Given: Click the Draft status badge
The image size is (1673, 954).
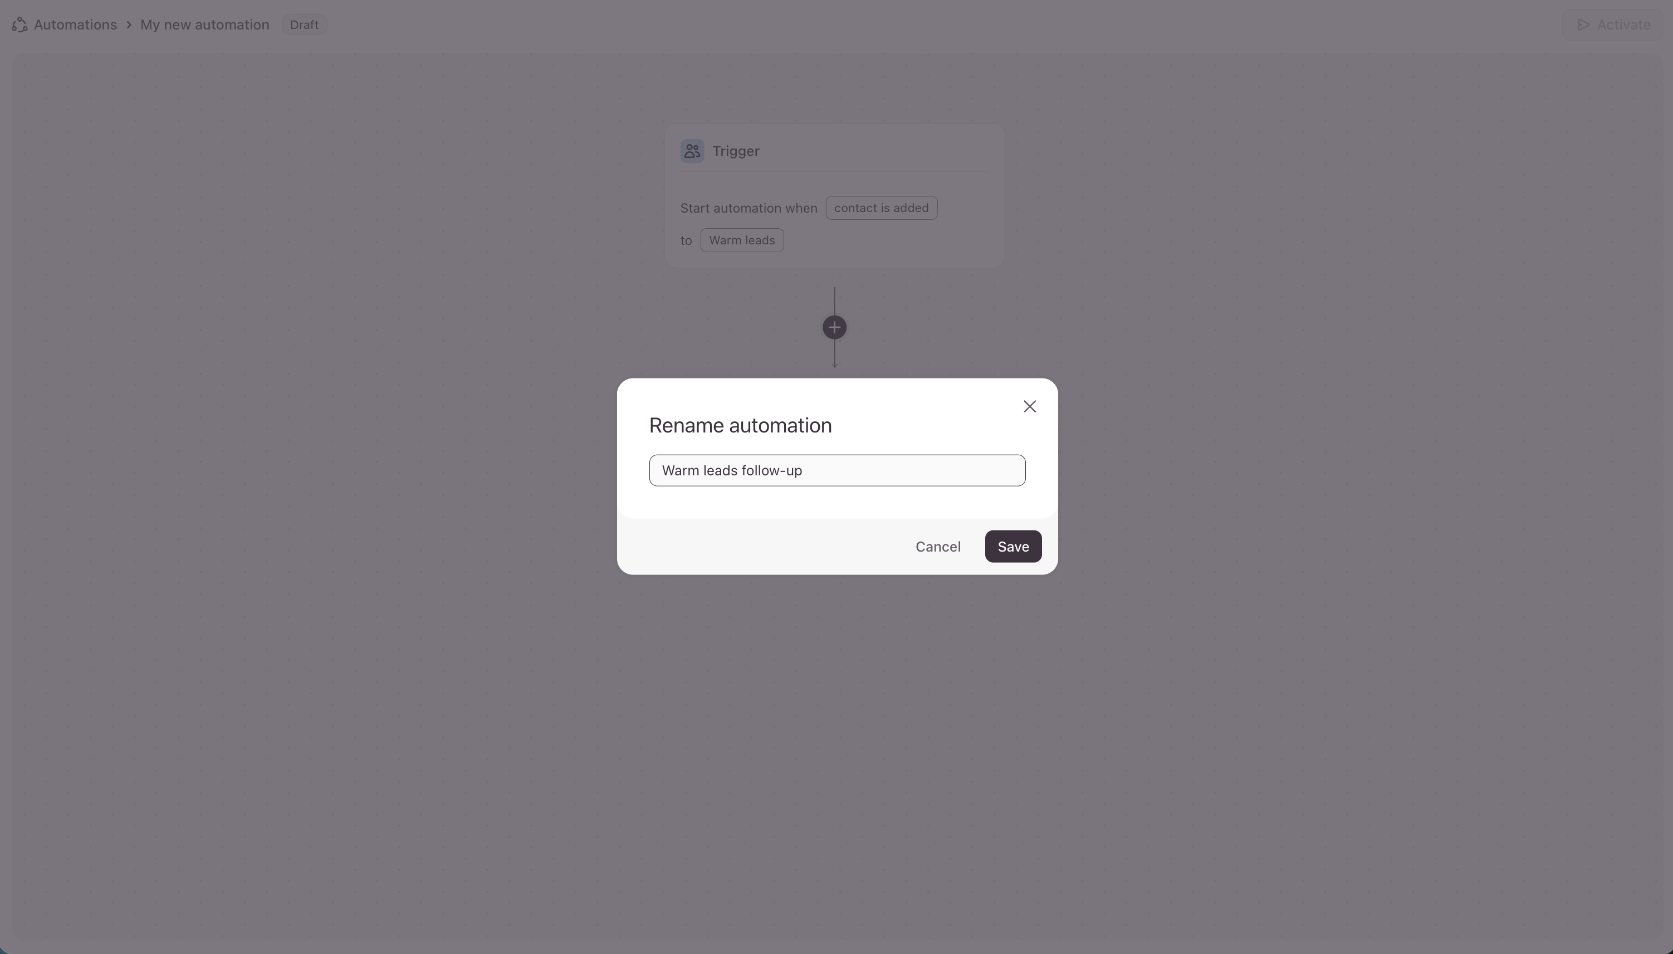Looking at the screenshot, I should coord(304,25).
